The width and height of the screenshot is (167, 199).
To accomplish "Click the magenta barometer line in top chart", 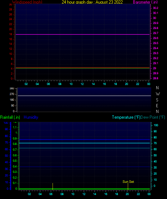I will click(x=82, y=34).
